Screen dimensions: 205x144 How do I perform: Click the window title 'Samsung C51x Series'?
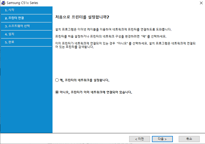22,3
